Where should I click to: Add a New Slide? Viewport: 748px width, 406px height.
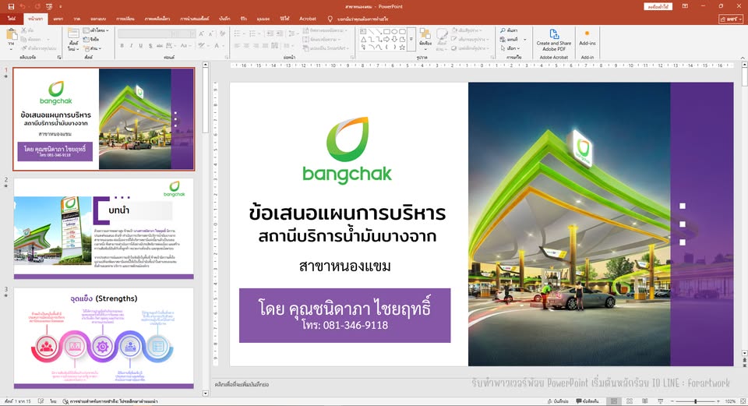click(73, 39)
